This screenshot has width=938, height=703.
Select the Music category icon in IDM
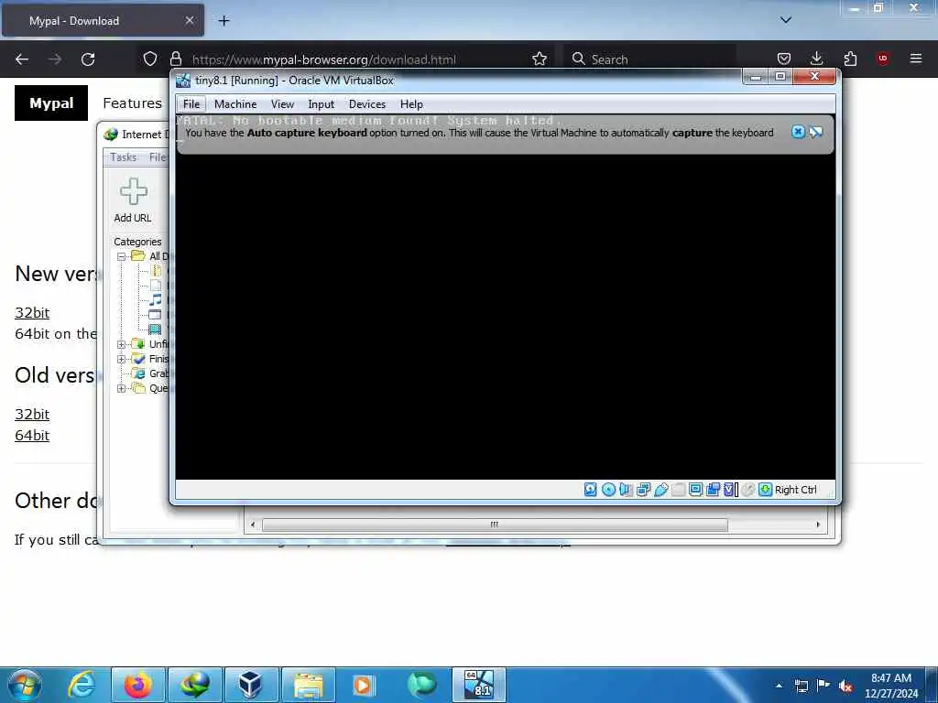[x=155, y=299]
